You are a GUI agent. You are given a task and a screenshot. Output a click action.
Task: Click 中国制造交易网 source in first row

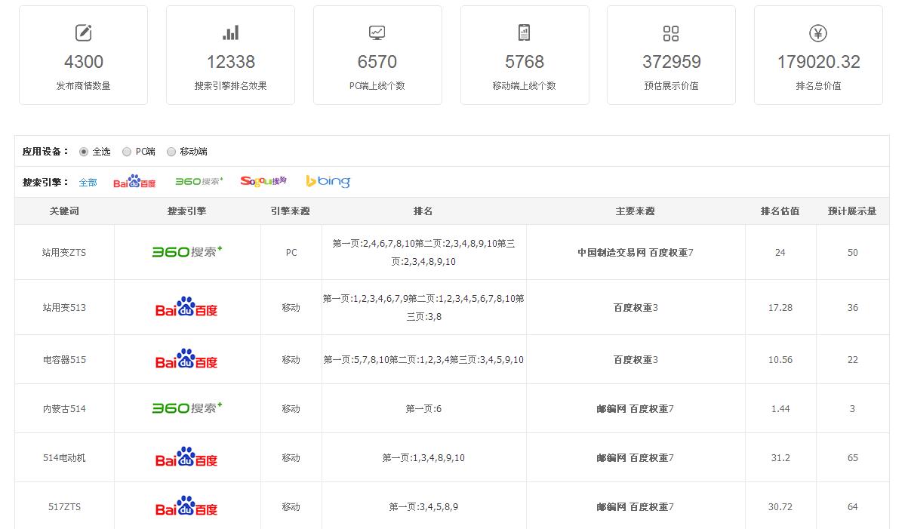click(611, 253)
